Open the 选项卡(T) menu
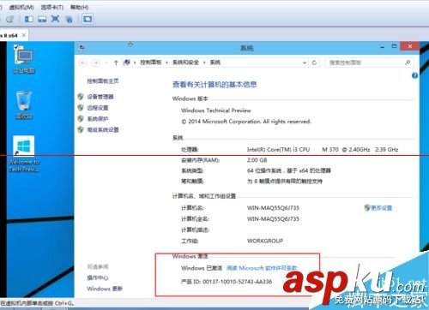The width and height of the screenshot is (429, 310). [52, 7]
